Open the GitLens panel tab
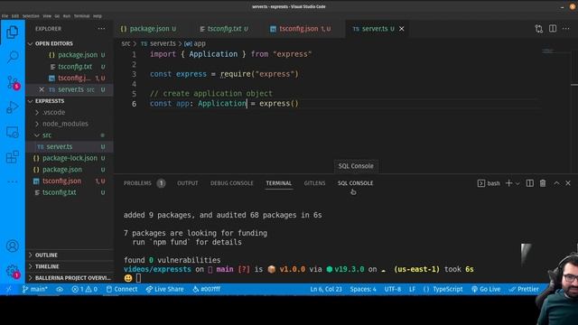This screenshot has width=578, height=325. pyautogui.click(x=314, y=183)
